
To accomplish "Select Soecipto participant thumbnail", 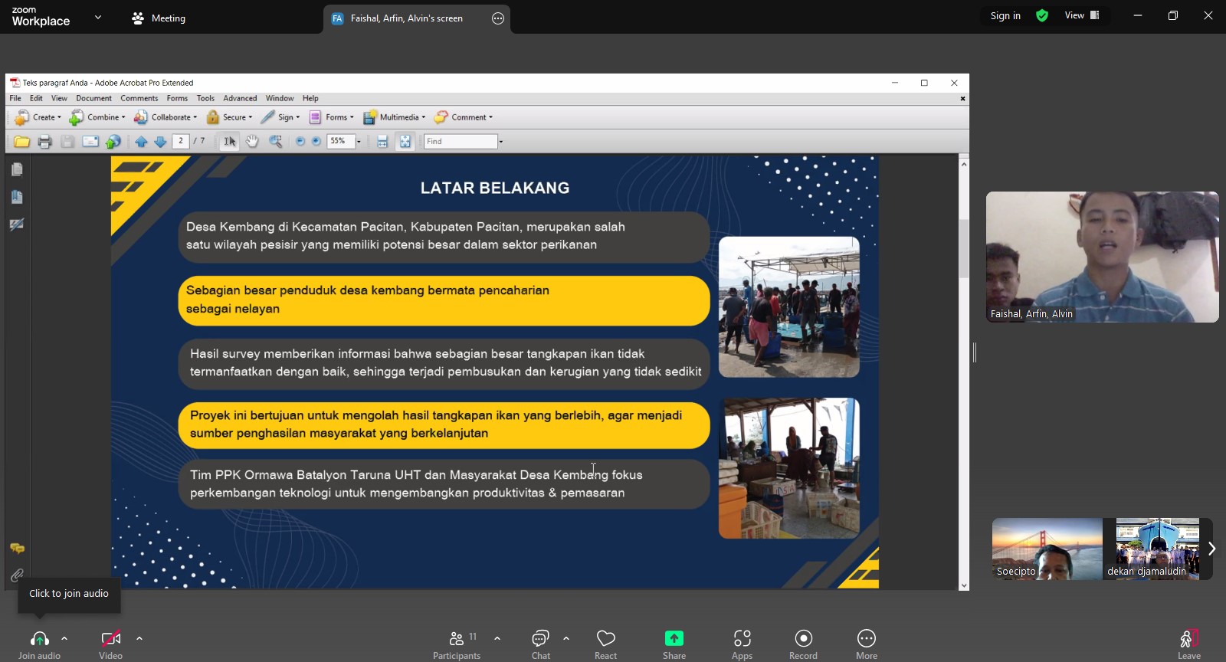I will [x=1047, y=549].
